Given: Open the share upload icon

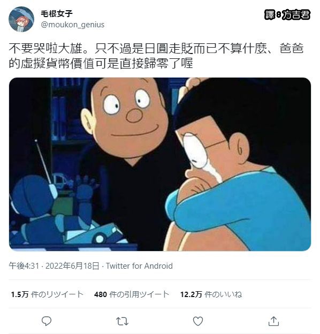Looking at the screenshot, I should click(x=273, y=321).
